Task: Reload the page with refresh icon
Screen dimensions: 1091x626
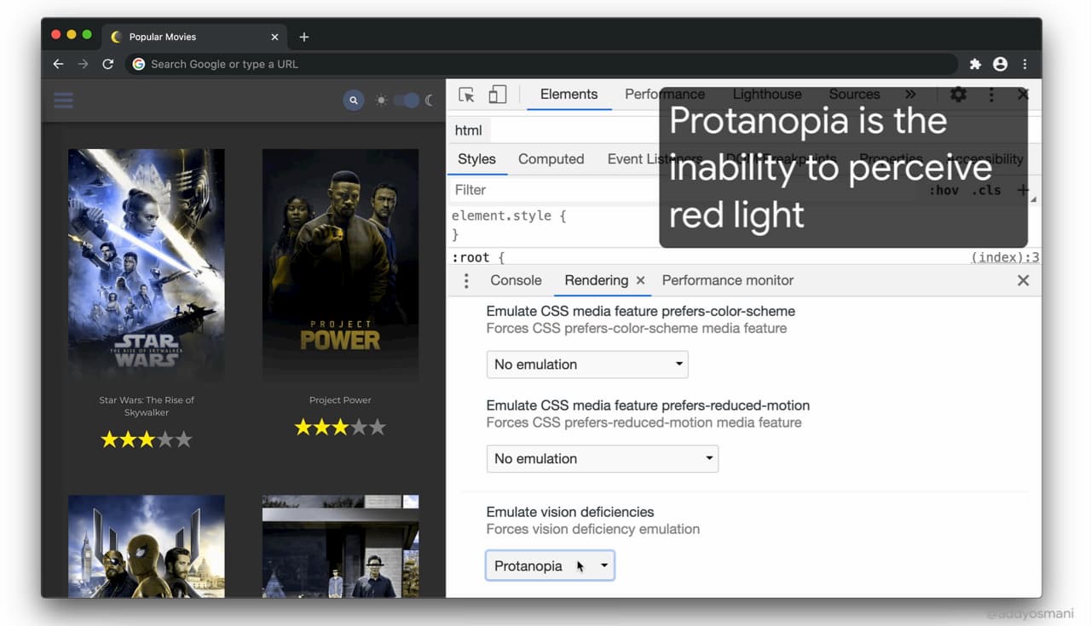Action: point(108,64)
